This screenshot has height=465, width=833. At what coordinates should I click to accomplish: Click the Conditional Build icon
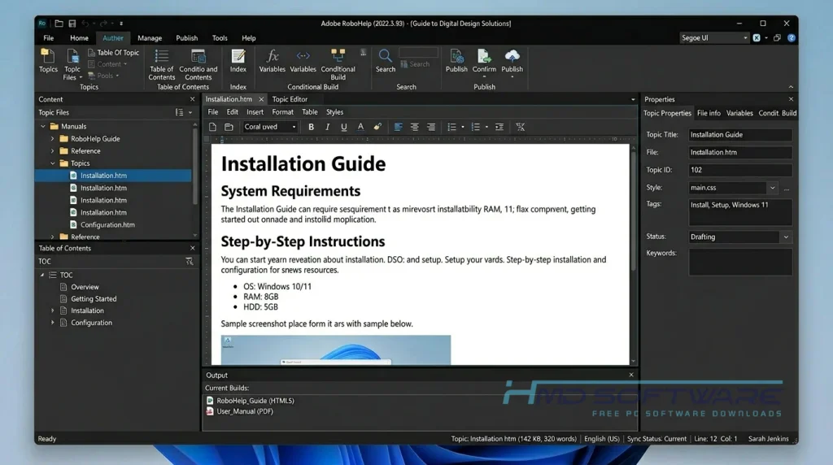[x=338, y=56]
